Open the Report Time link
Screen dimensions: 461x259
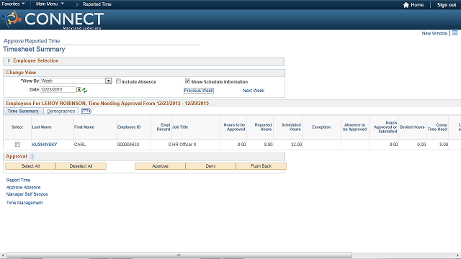(18, 181)
